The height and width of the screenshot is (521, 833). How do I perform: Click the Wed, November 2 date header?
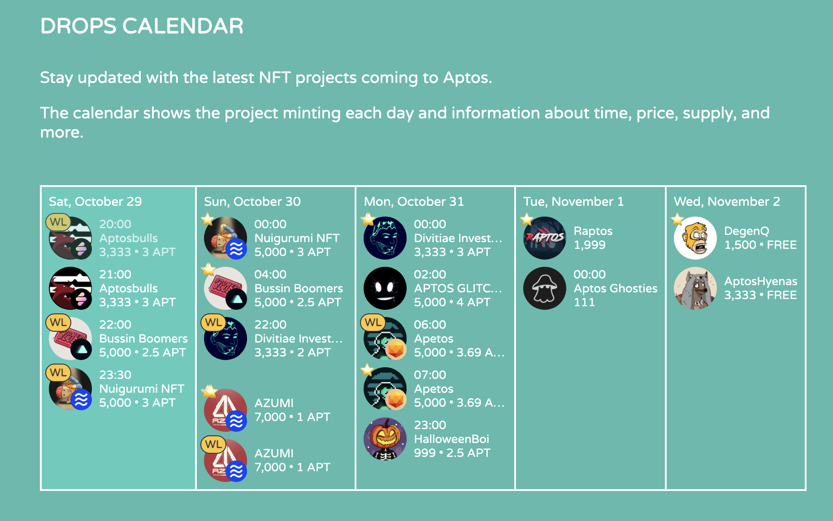727,201
